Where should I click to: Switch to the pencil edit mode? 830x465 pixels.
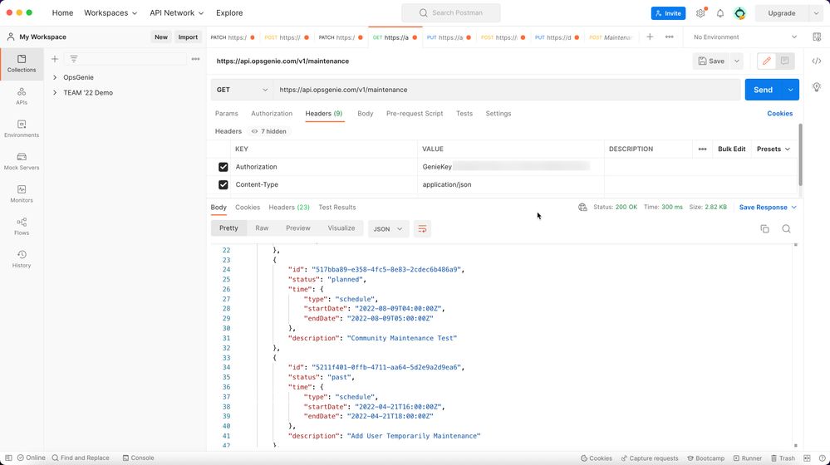pos(766,61)
